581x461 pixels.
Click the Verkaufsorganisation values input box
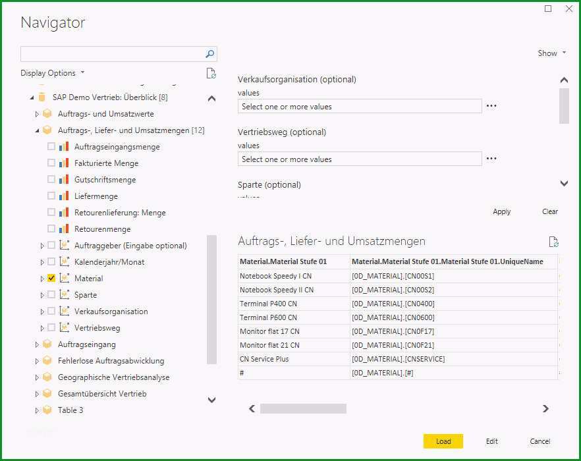tap(360, 106)
